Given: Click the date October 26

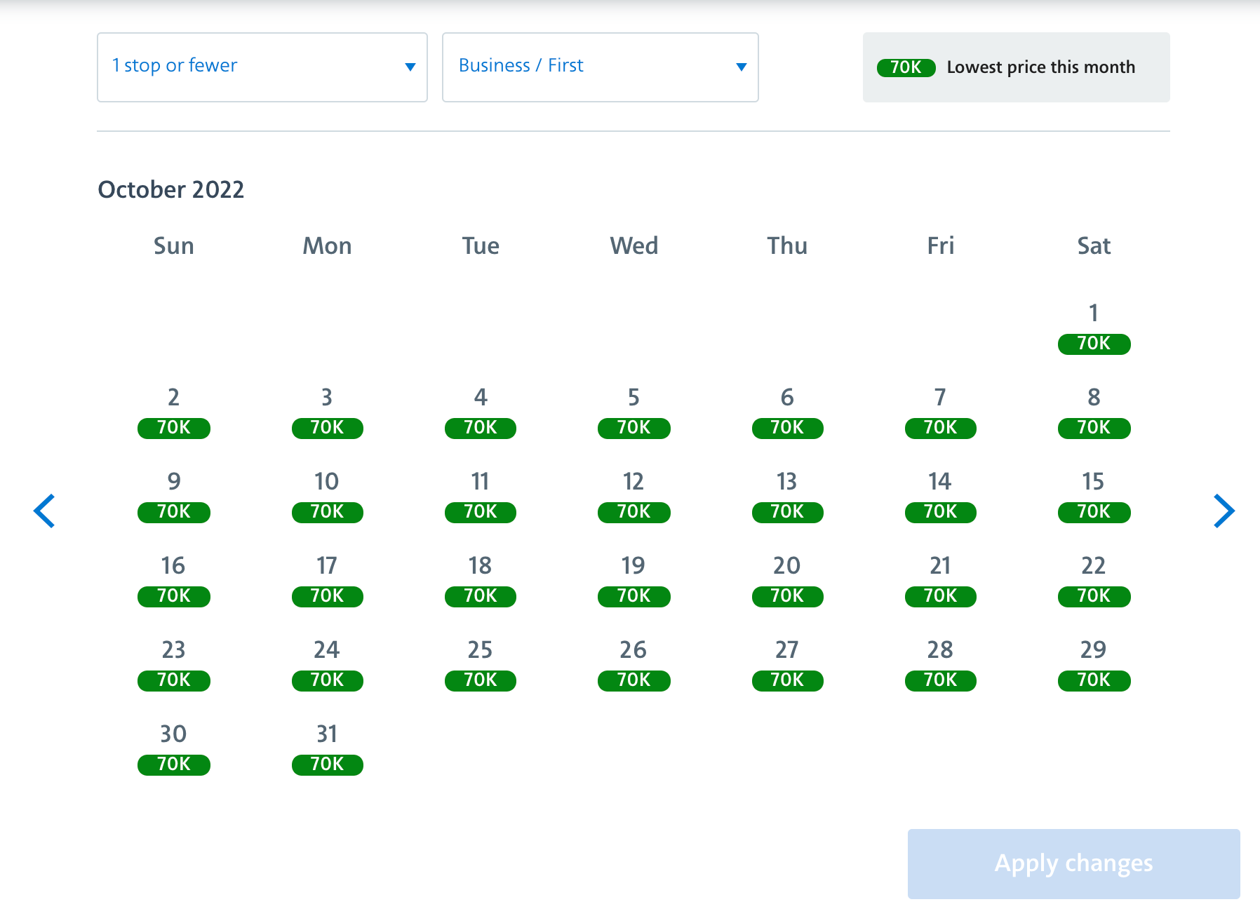Looking at the screenshot, I should pos(634,664).
